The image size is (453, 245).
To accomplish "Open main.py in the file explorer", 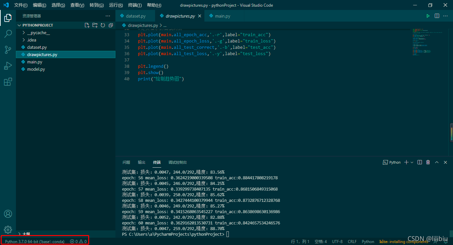I will pos(66,62).
